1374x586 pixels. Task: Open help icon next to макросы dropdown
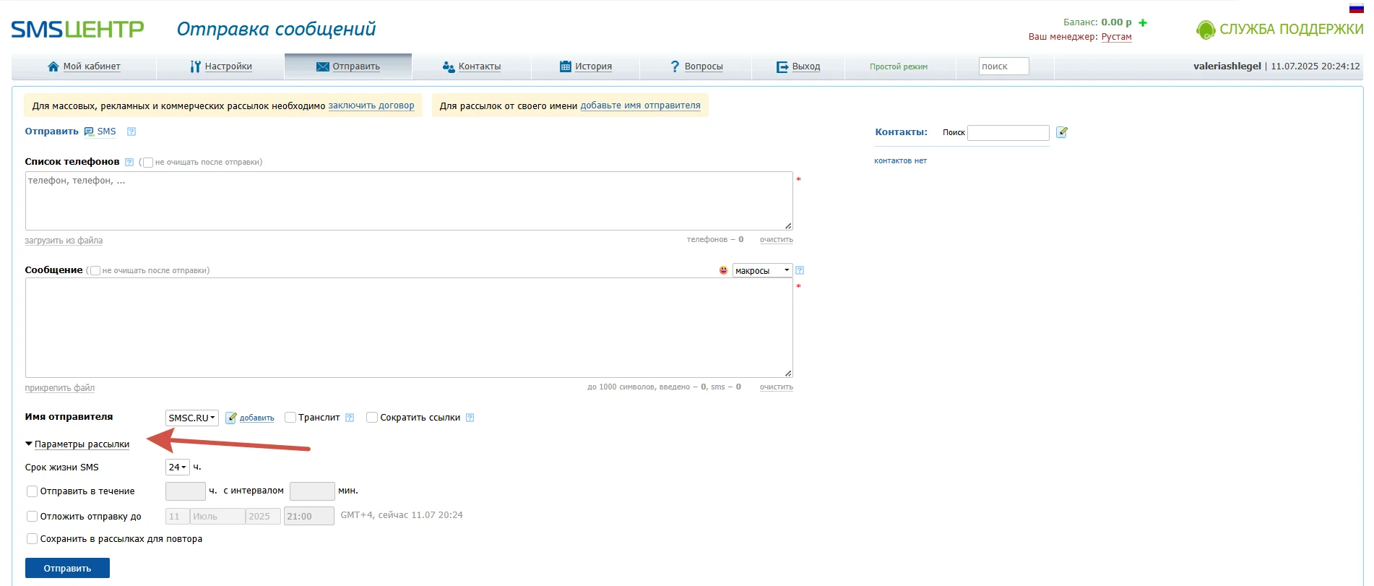(800, 270)
